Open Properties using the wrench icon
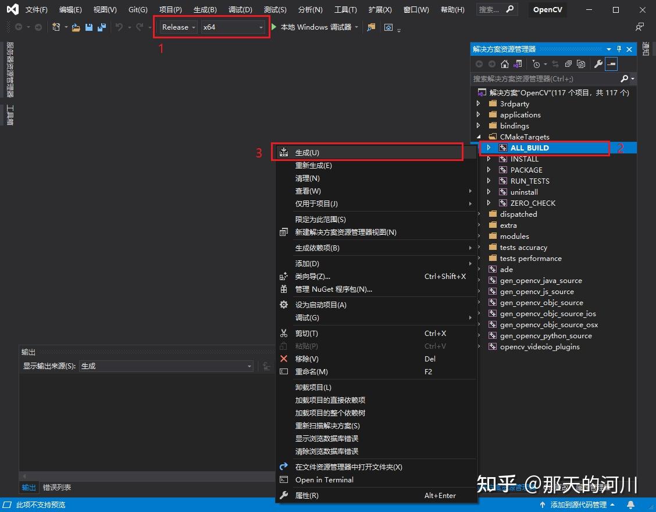Viewport: 656px width, 512px height. coord(598,64)
